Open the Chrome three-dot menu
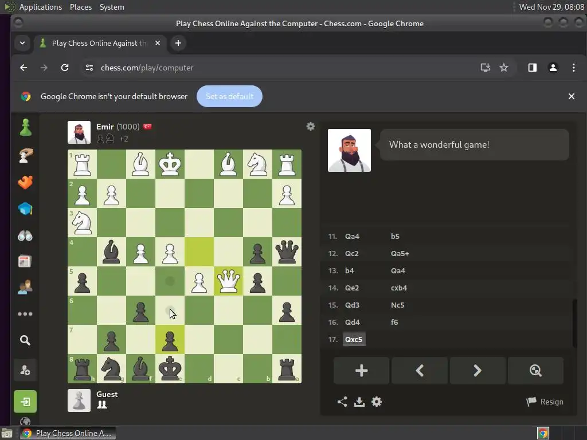 click(573, 68)
